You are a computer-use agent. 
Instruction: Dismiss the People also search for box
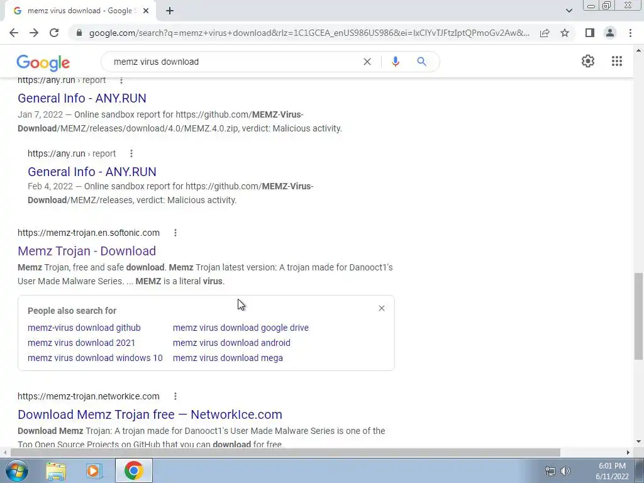[x=382, y=308]
